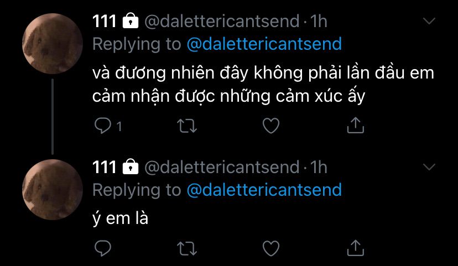
Task: Share the 'ý em là' tweet
Action: click(x=356, y=248)
